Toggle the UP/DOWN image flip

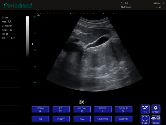103,119
